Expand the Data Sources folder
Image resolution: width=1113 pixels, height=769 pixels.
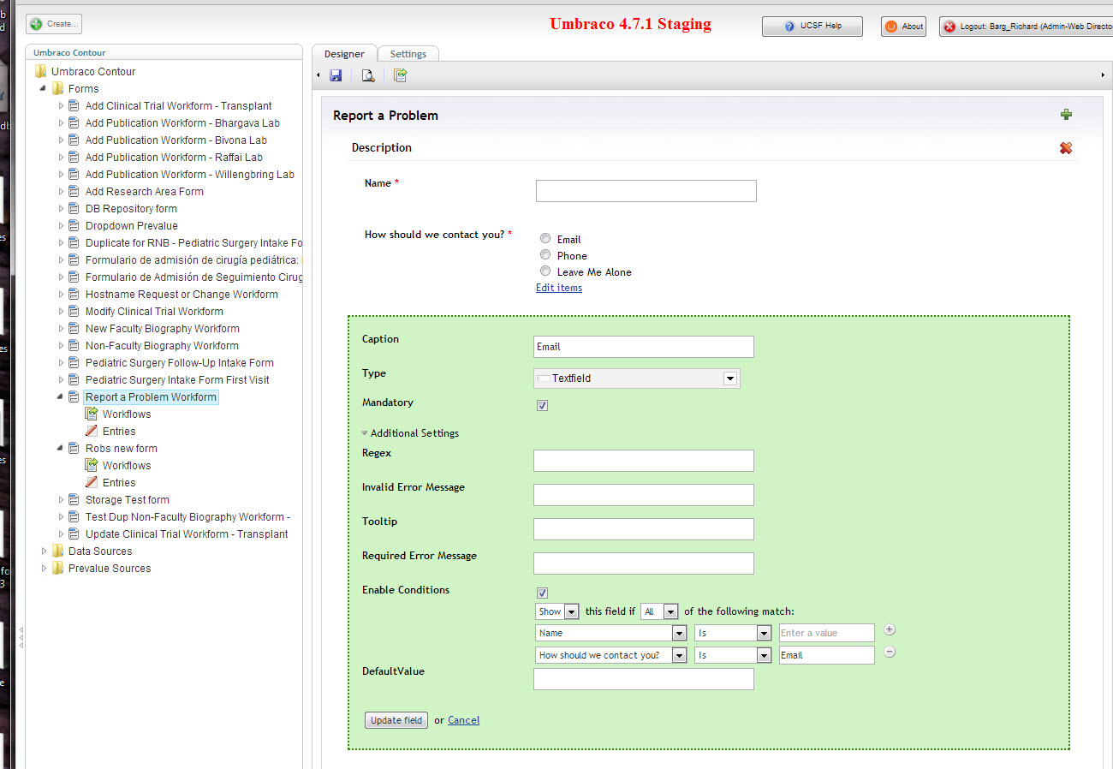(45, 551)
